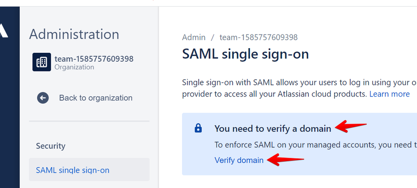Click the Organization subtitle under team name
The width and height of the screenshot is (417, 188).
pyautogui.click(x=74, y=67)
